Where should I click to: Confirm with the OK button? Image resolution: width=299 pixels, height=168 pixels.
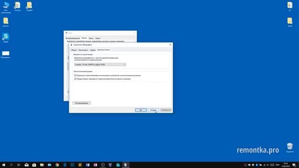[x=141, y=110]
